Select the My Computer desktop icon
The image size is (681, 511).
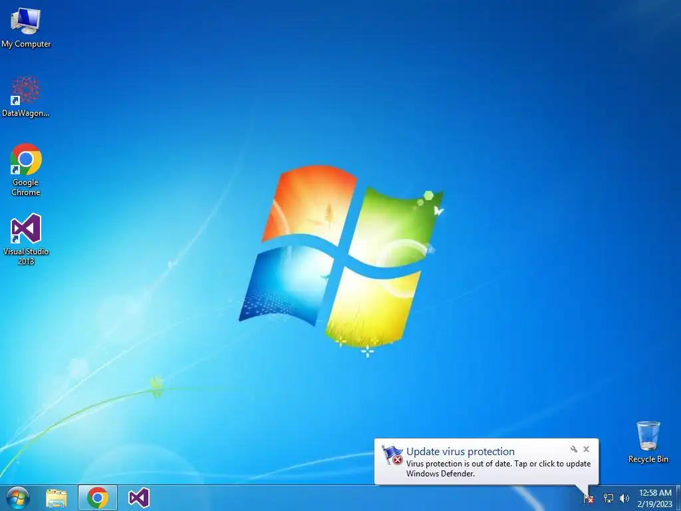point(26,27)
